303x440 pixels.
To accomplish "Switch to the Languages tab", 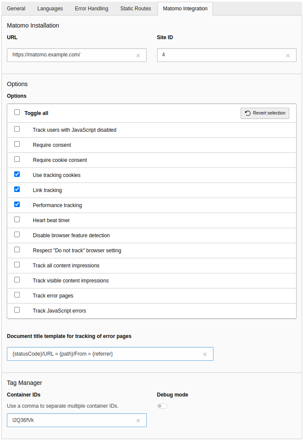I will (x=50, y=9).
